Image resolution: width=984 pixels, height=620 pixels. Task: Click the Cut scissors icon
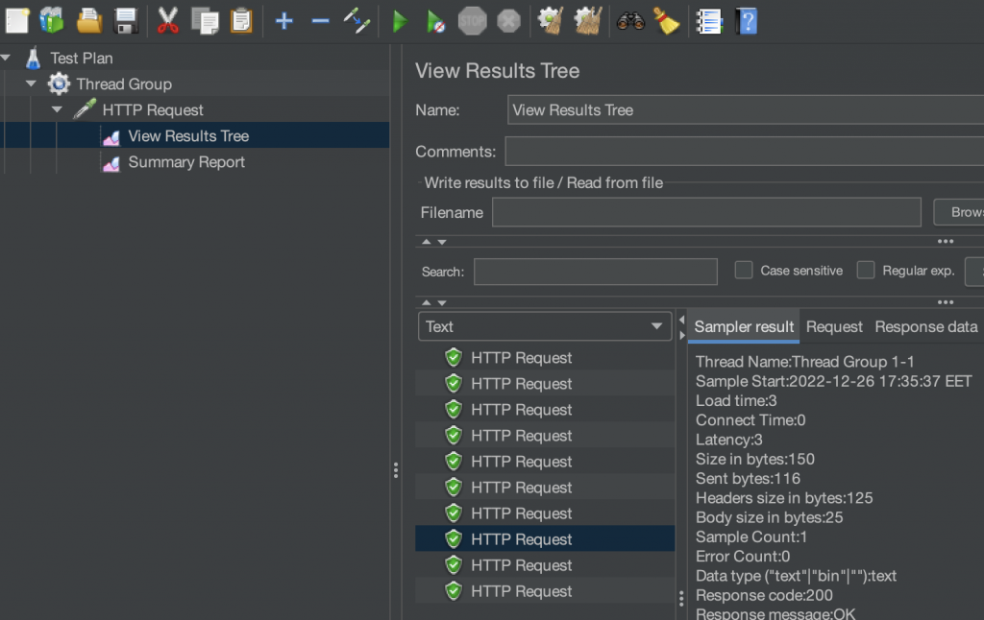(167, 19)
